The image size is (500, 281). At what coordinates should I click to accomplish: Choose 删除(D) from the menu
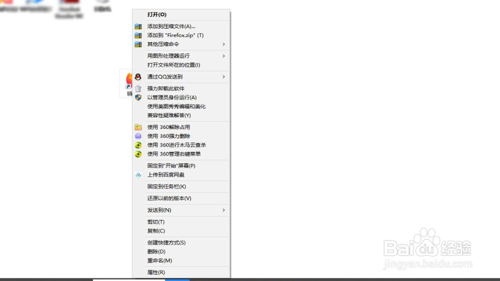pos(181,251)
